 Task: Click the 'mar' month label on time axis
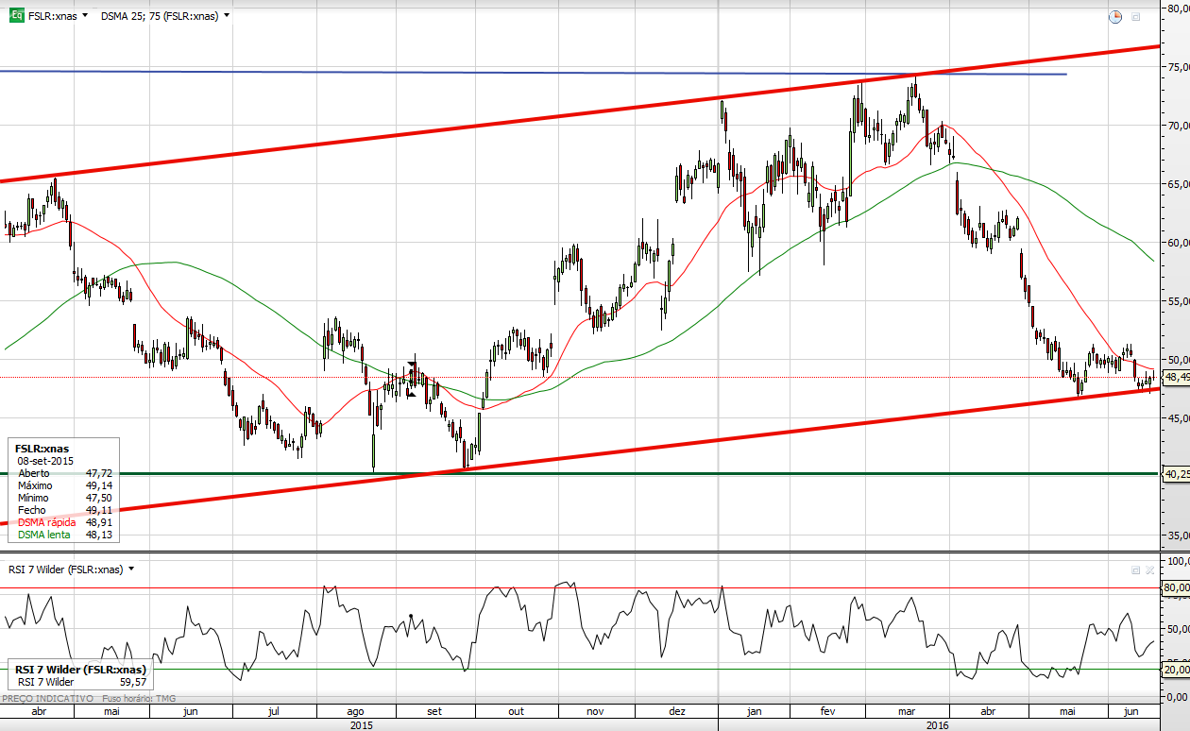pos(909,711)
